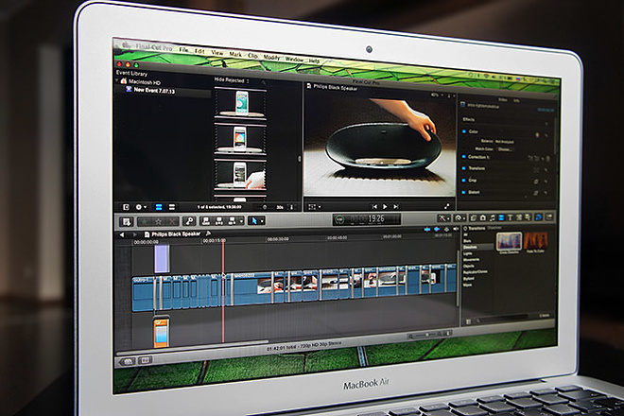The width and height of the screenshot is (624, 416).
Task: Click the Choose... Match Color button
Action: click(x=505, y=149)
